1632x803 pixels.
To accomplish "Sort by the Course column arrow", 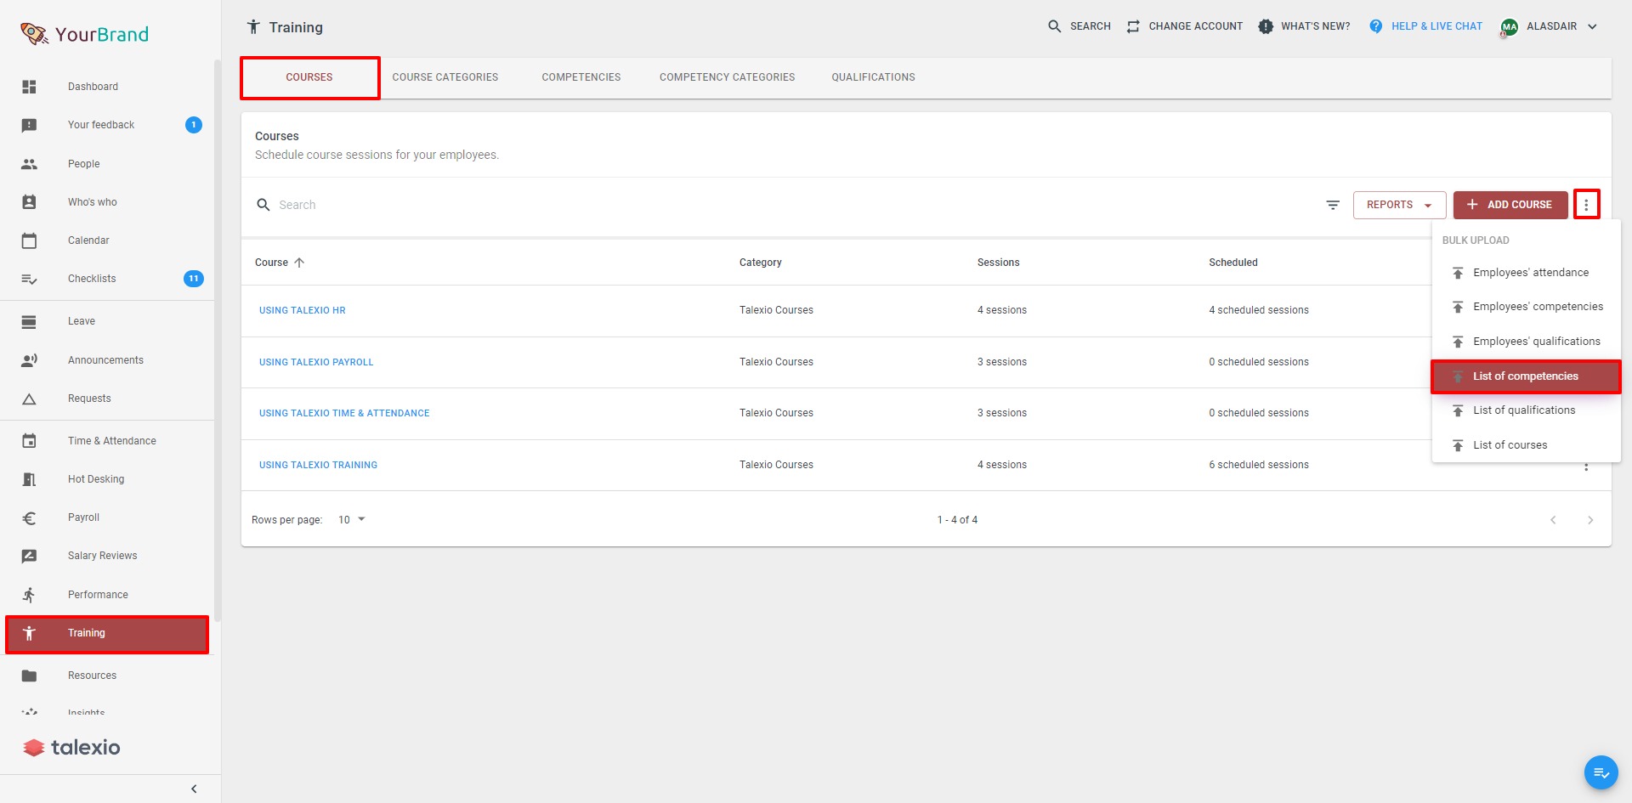I will pyautogui.click(x=299, y=263).
